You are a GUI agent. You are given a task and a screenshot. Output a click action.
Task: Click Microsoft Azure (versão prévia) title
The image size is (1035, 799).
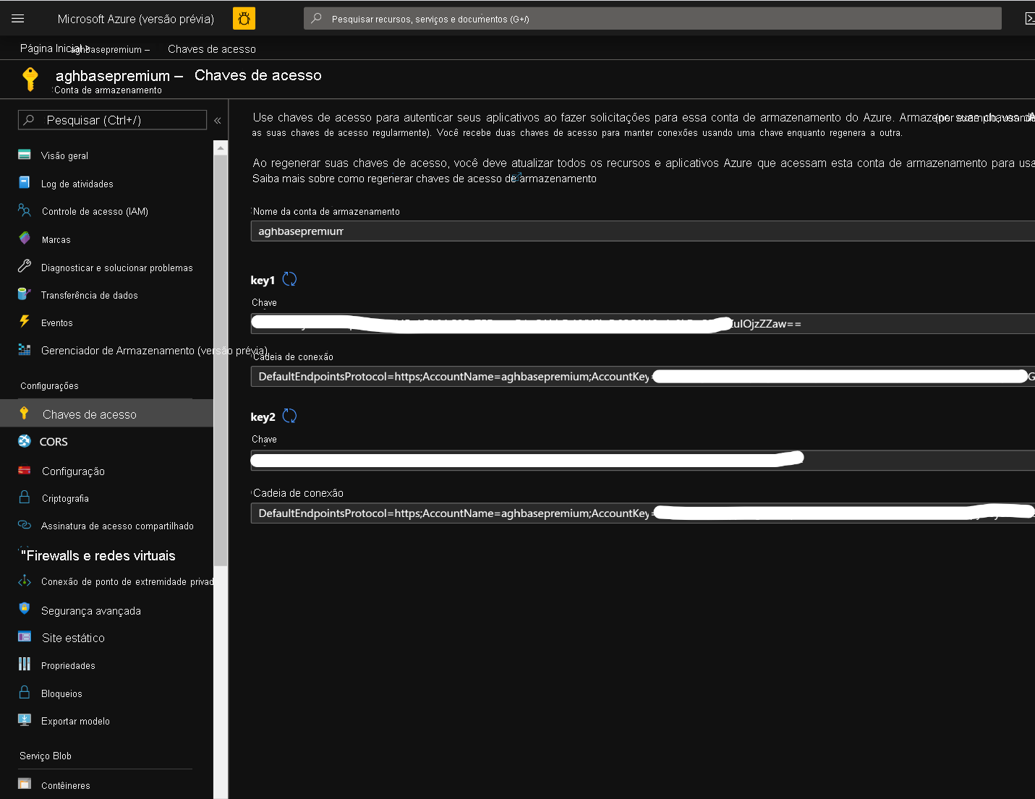click(x=136, y=19)
